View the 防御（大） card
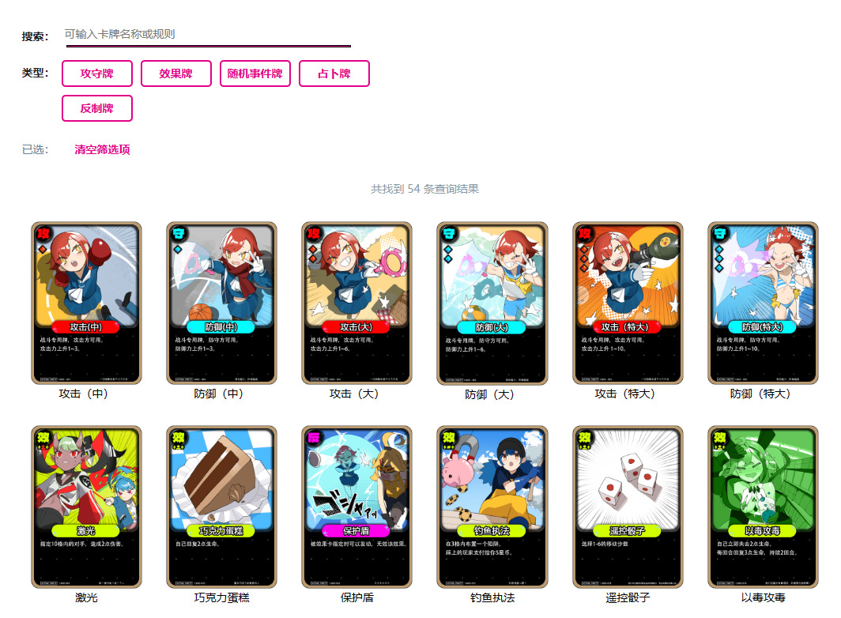841x618 pixels. (x=492, y=303)
